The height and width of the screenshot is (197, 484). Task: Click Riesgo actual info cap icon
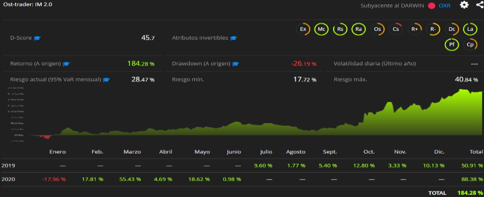tap(106, 79)
